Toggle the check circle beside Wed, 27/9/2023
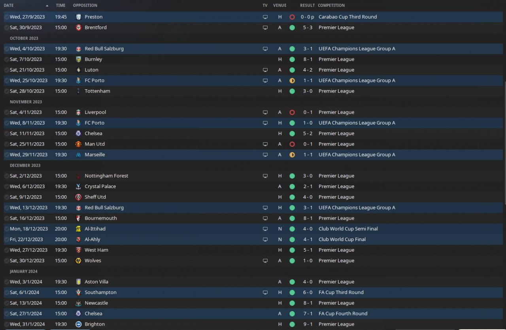 tap(6, 17)
